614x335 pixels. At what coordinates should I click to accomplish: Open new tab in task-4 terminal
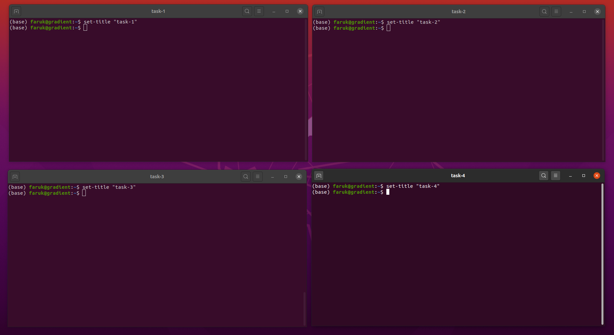pos(319,176)
